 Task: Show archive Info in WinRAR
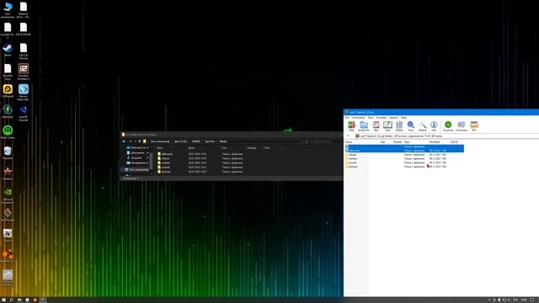click(434, 126)
